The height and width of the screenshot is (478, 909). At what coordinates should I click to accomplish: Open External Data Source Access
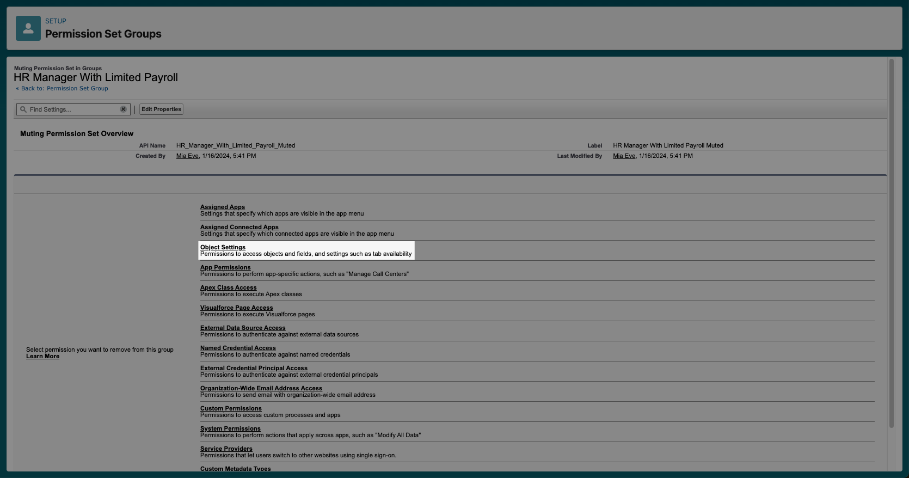242,328
